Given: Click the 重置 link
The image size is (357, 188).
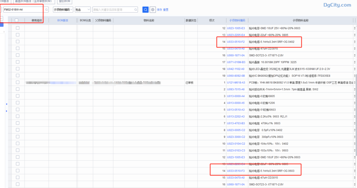Looking at the screenshot, I should 166,10.
